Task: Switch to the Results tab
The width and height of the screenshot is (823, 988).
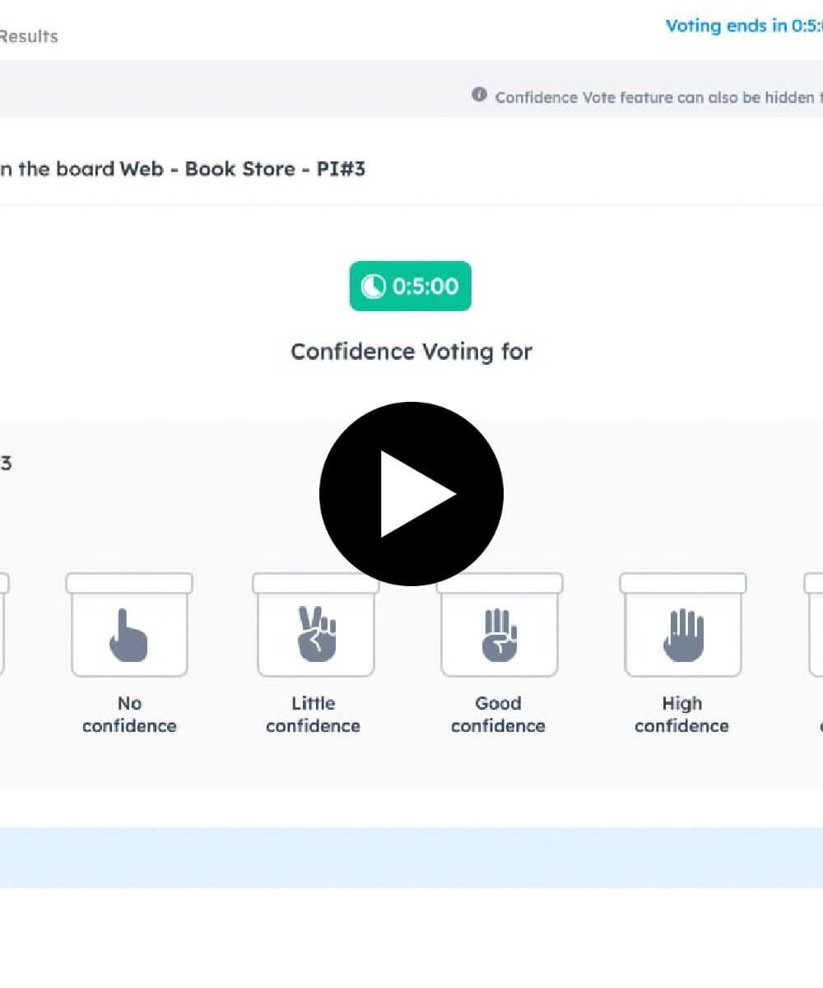Action: tap(28, 36)
